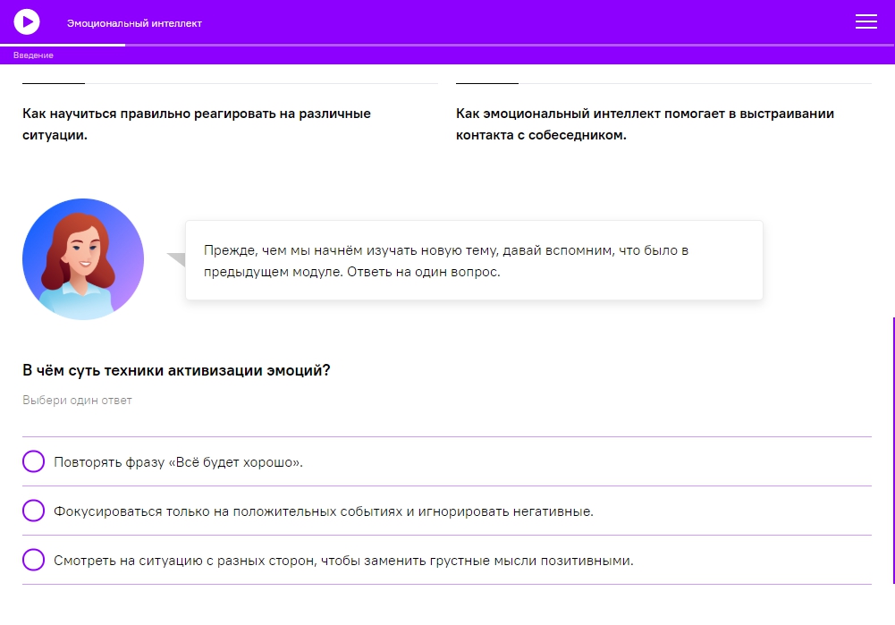895x625 pixels.
Task: Click the play logo icon
Action: click(27, 21)
